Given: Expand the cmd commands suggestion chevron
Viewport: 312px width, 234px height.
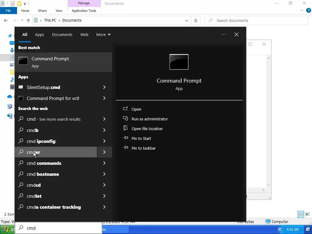Looking at the screenshot, I should [x=104, y=163].
